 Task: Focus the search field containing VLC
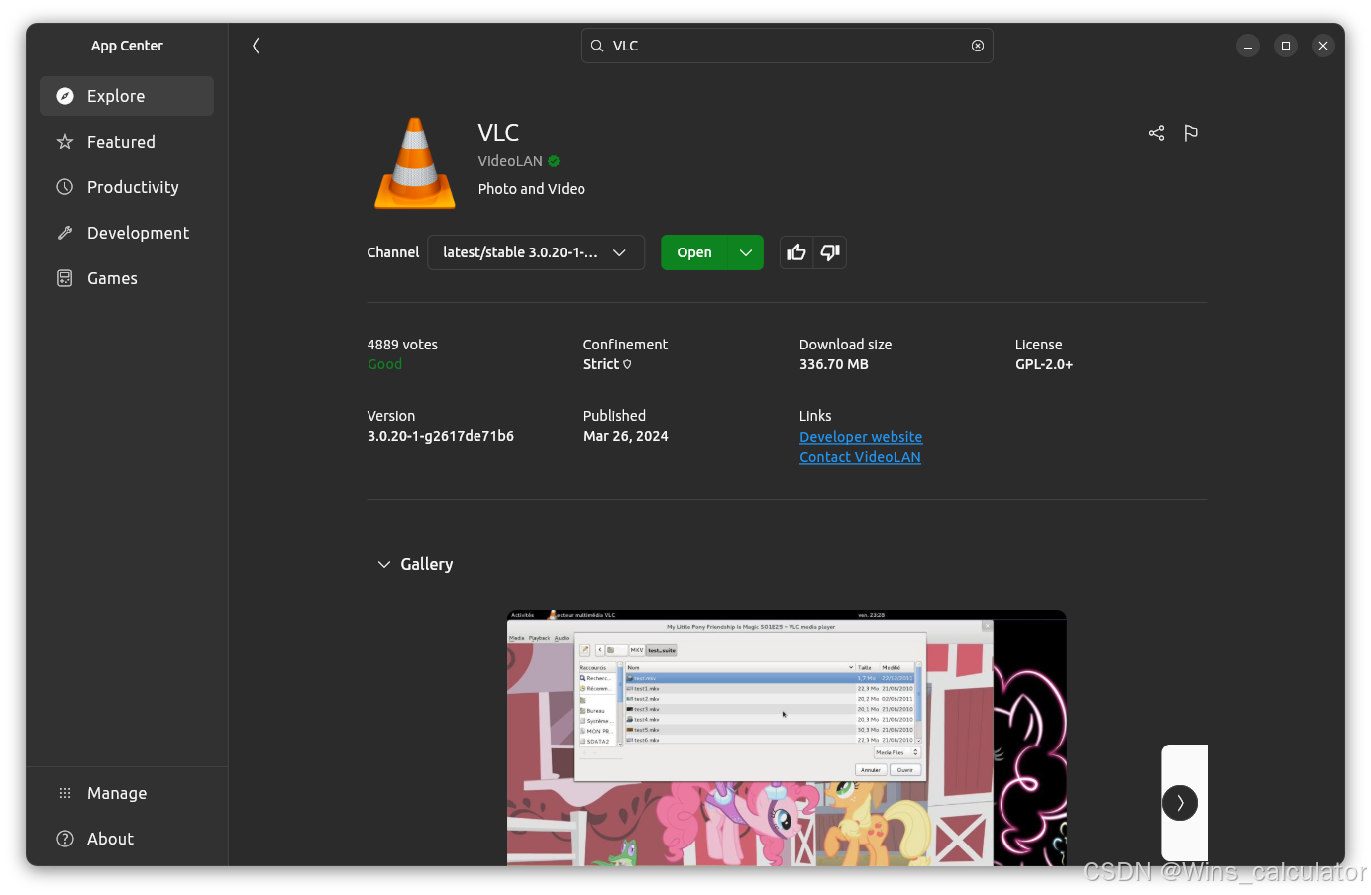[787, 46]
